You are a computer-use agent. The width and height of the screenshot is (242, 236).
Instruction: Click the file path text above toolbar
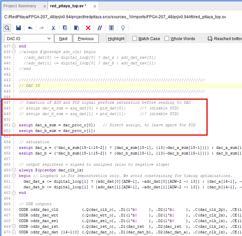pyautogui.click(x=115, y=17)
